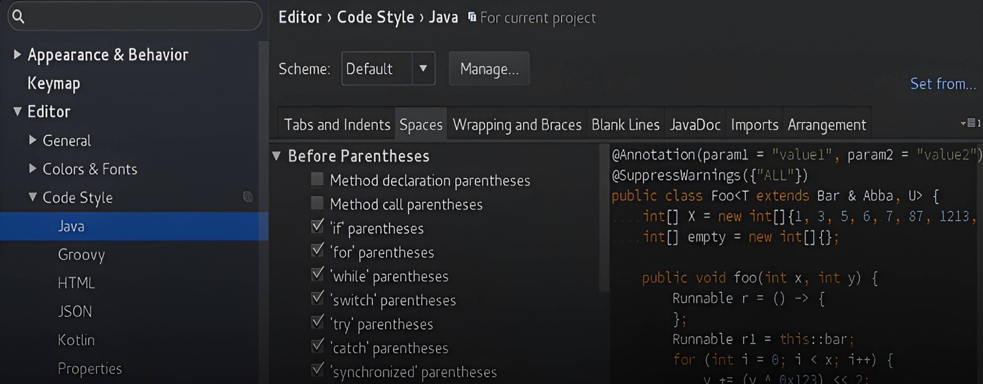The image size is (983, 384).
Task: Select Kotlin under Code Style
Action: (x=76, y=340)
